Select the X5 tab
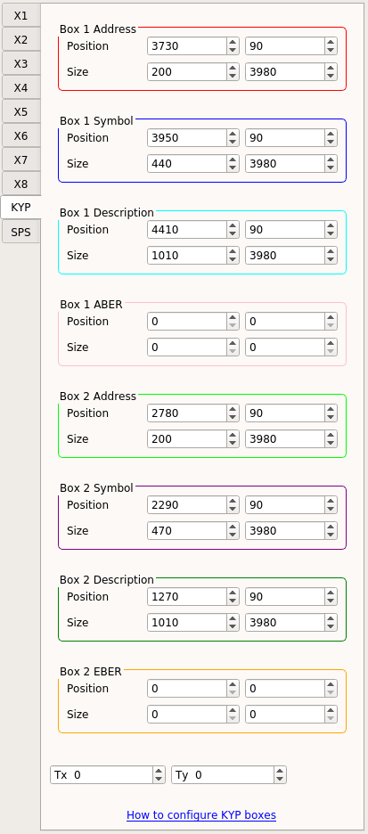 coord(20,111)
